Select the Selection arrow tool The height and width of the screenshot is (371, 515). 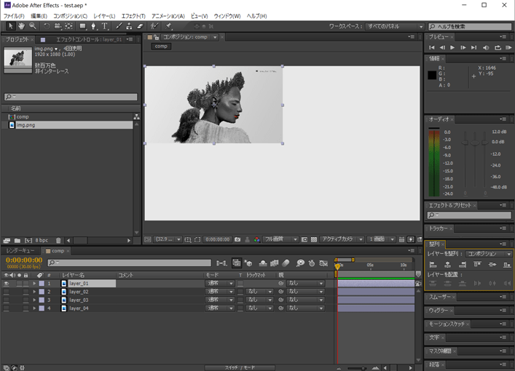pos(10,26)
